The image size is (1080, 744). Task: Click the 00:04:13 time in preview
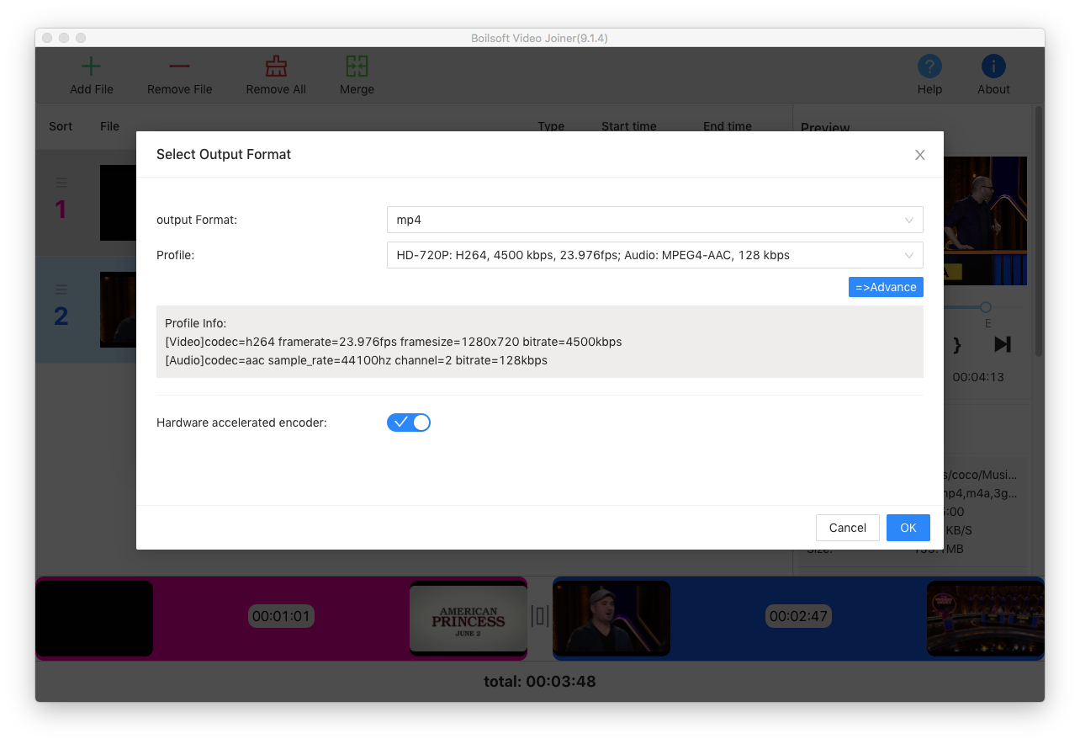978,377
